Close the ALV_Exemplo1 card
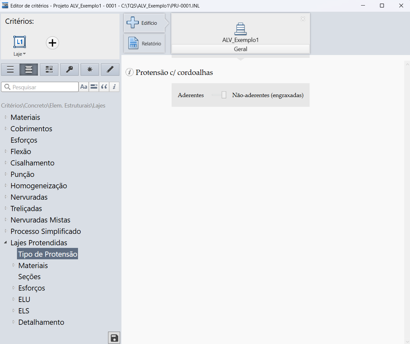Image resolution: width=410 pixels, height=344 pixels. pyautogui.click(x=303, y=19)
